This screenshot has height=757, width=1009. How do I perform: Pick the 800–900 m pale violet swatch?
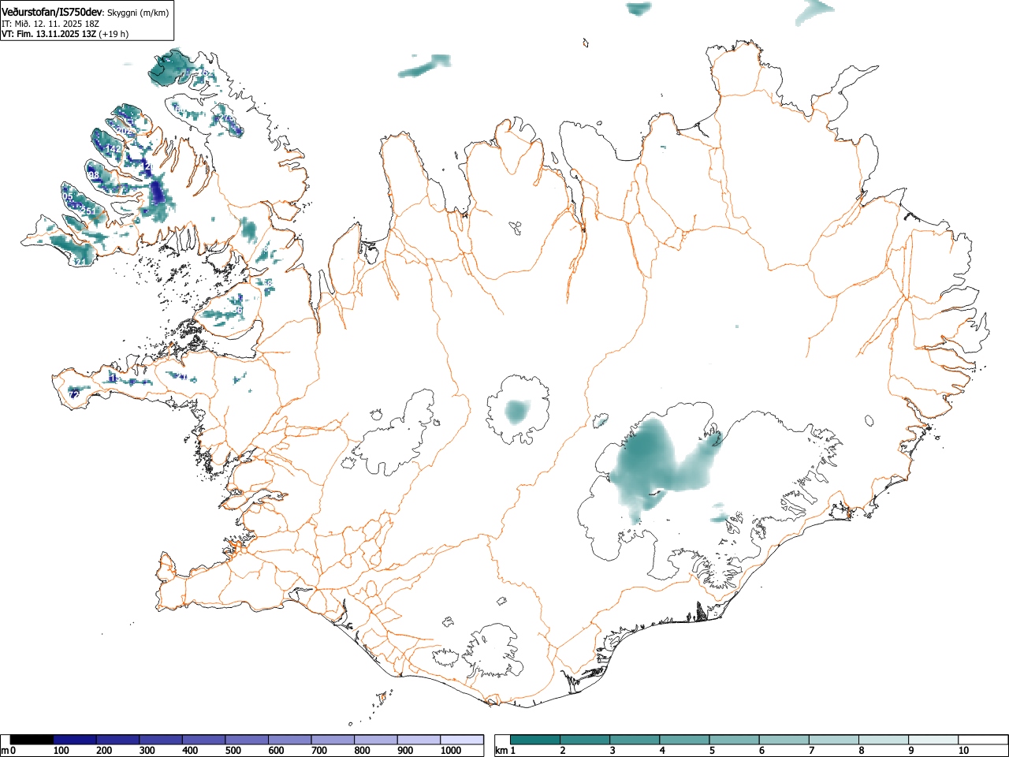click(376, 740)
